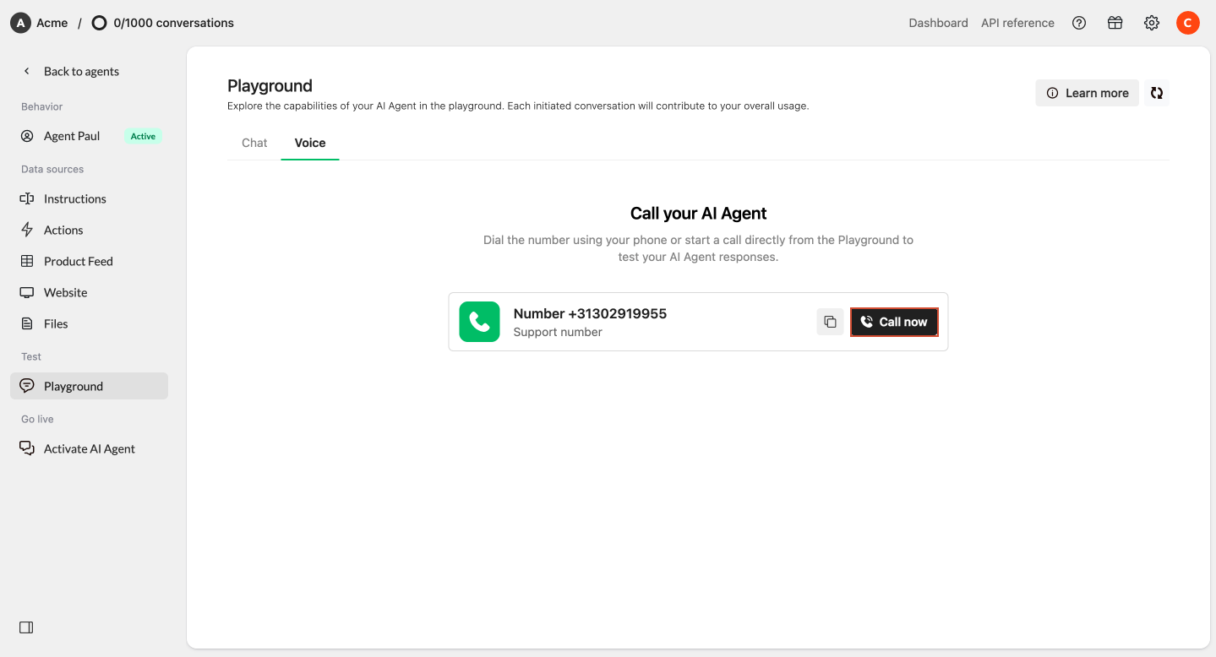Click the Playground page heading
This screenshot has width=1216, height=657.
270,85
